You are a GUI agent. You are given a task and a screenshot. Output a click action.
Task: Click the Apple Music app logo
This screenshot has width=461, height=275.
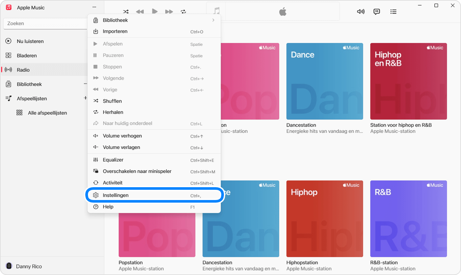click(9, 7)
